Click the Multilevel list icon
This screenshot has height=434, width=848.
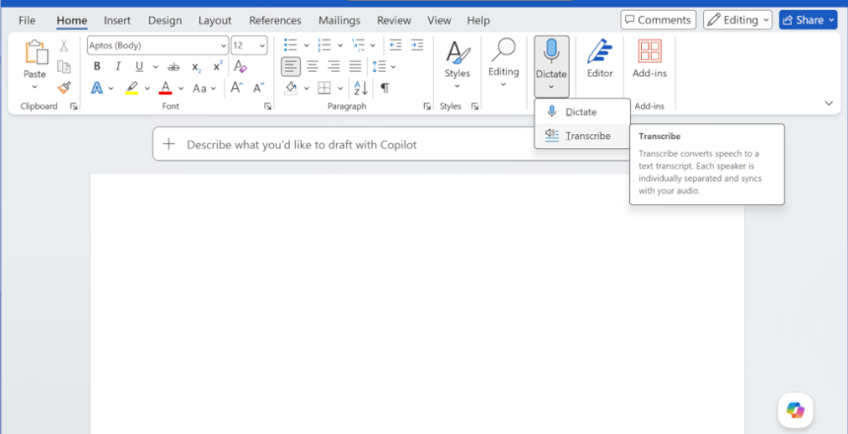[358, 45]
